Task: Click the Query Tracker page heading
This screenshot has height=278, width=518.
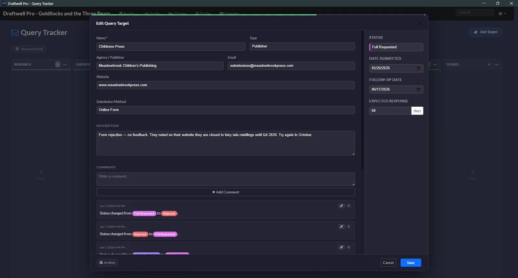Action: (x=44, y=33)
